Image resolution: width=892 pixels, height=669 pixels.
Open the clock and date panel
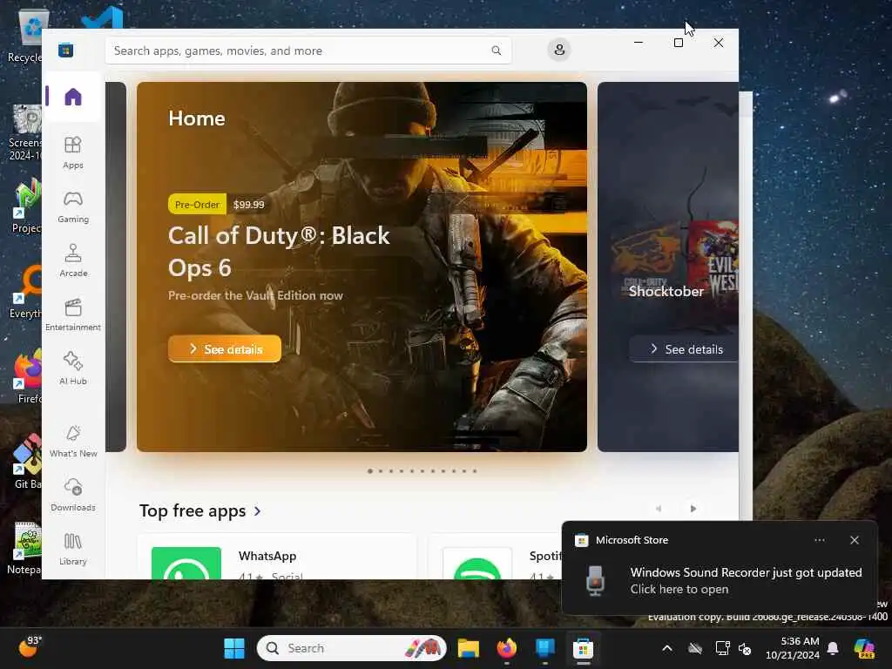click(x=793, y=648)
